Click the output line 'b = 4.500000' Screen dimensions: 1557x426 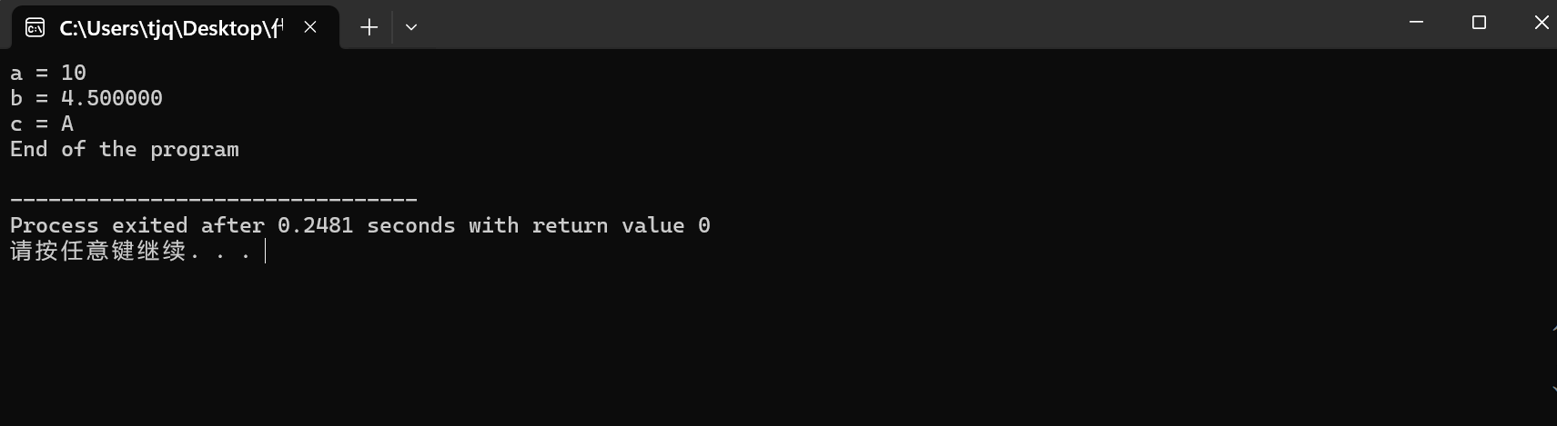pyautogui.click(x=86, y=98)
